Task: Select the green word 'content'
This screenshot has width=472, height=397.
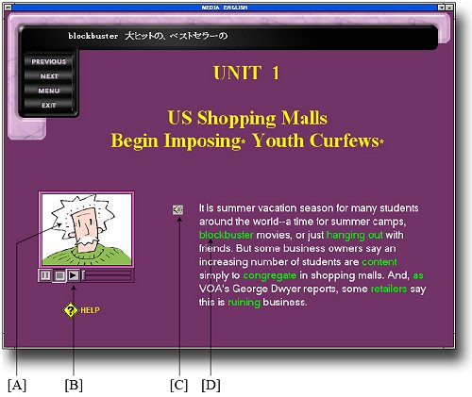Action: click(379, 262)
